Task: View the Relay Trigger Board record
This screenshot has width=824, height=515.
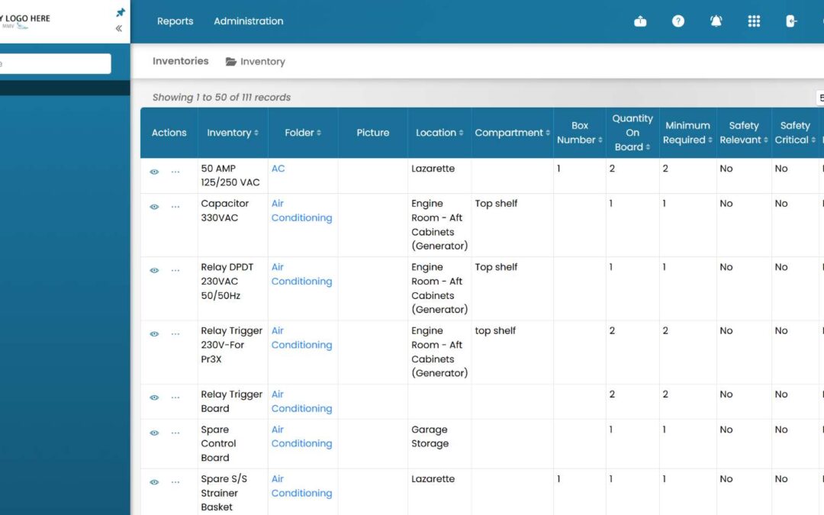Action: [x=154, y=398]
